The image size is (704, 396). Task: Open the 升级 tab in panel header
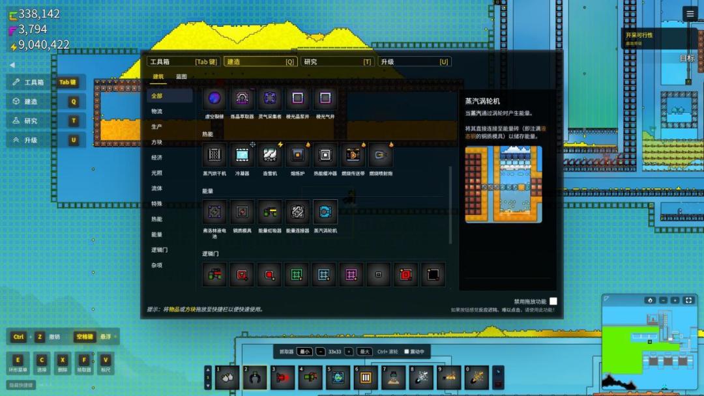[x=415, y=62]
